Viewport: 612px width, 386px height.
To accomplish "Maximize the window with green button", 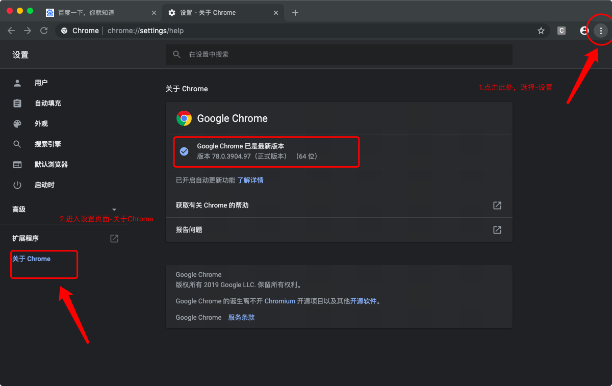I will click(30, 11).
